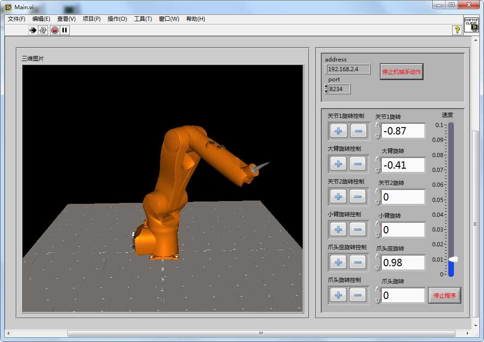Increment the port number with the stepper
Screen dimensions: 484x342
(326, 87)
